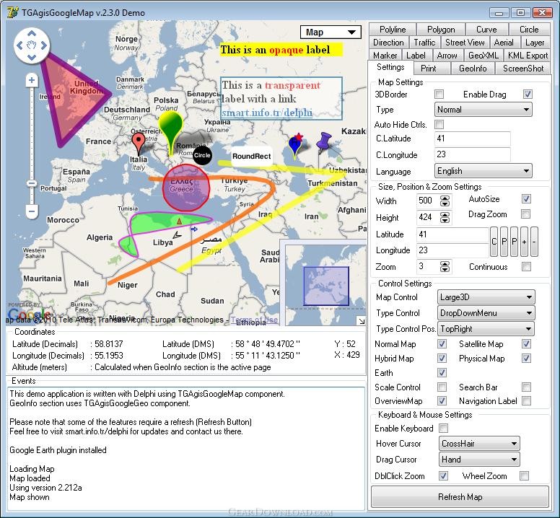Click the large green balloon marker
Screen dimensions: 560x518
point(170,132)
